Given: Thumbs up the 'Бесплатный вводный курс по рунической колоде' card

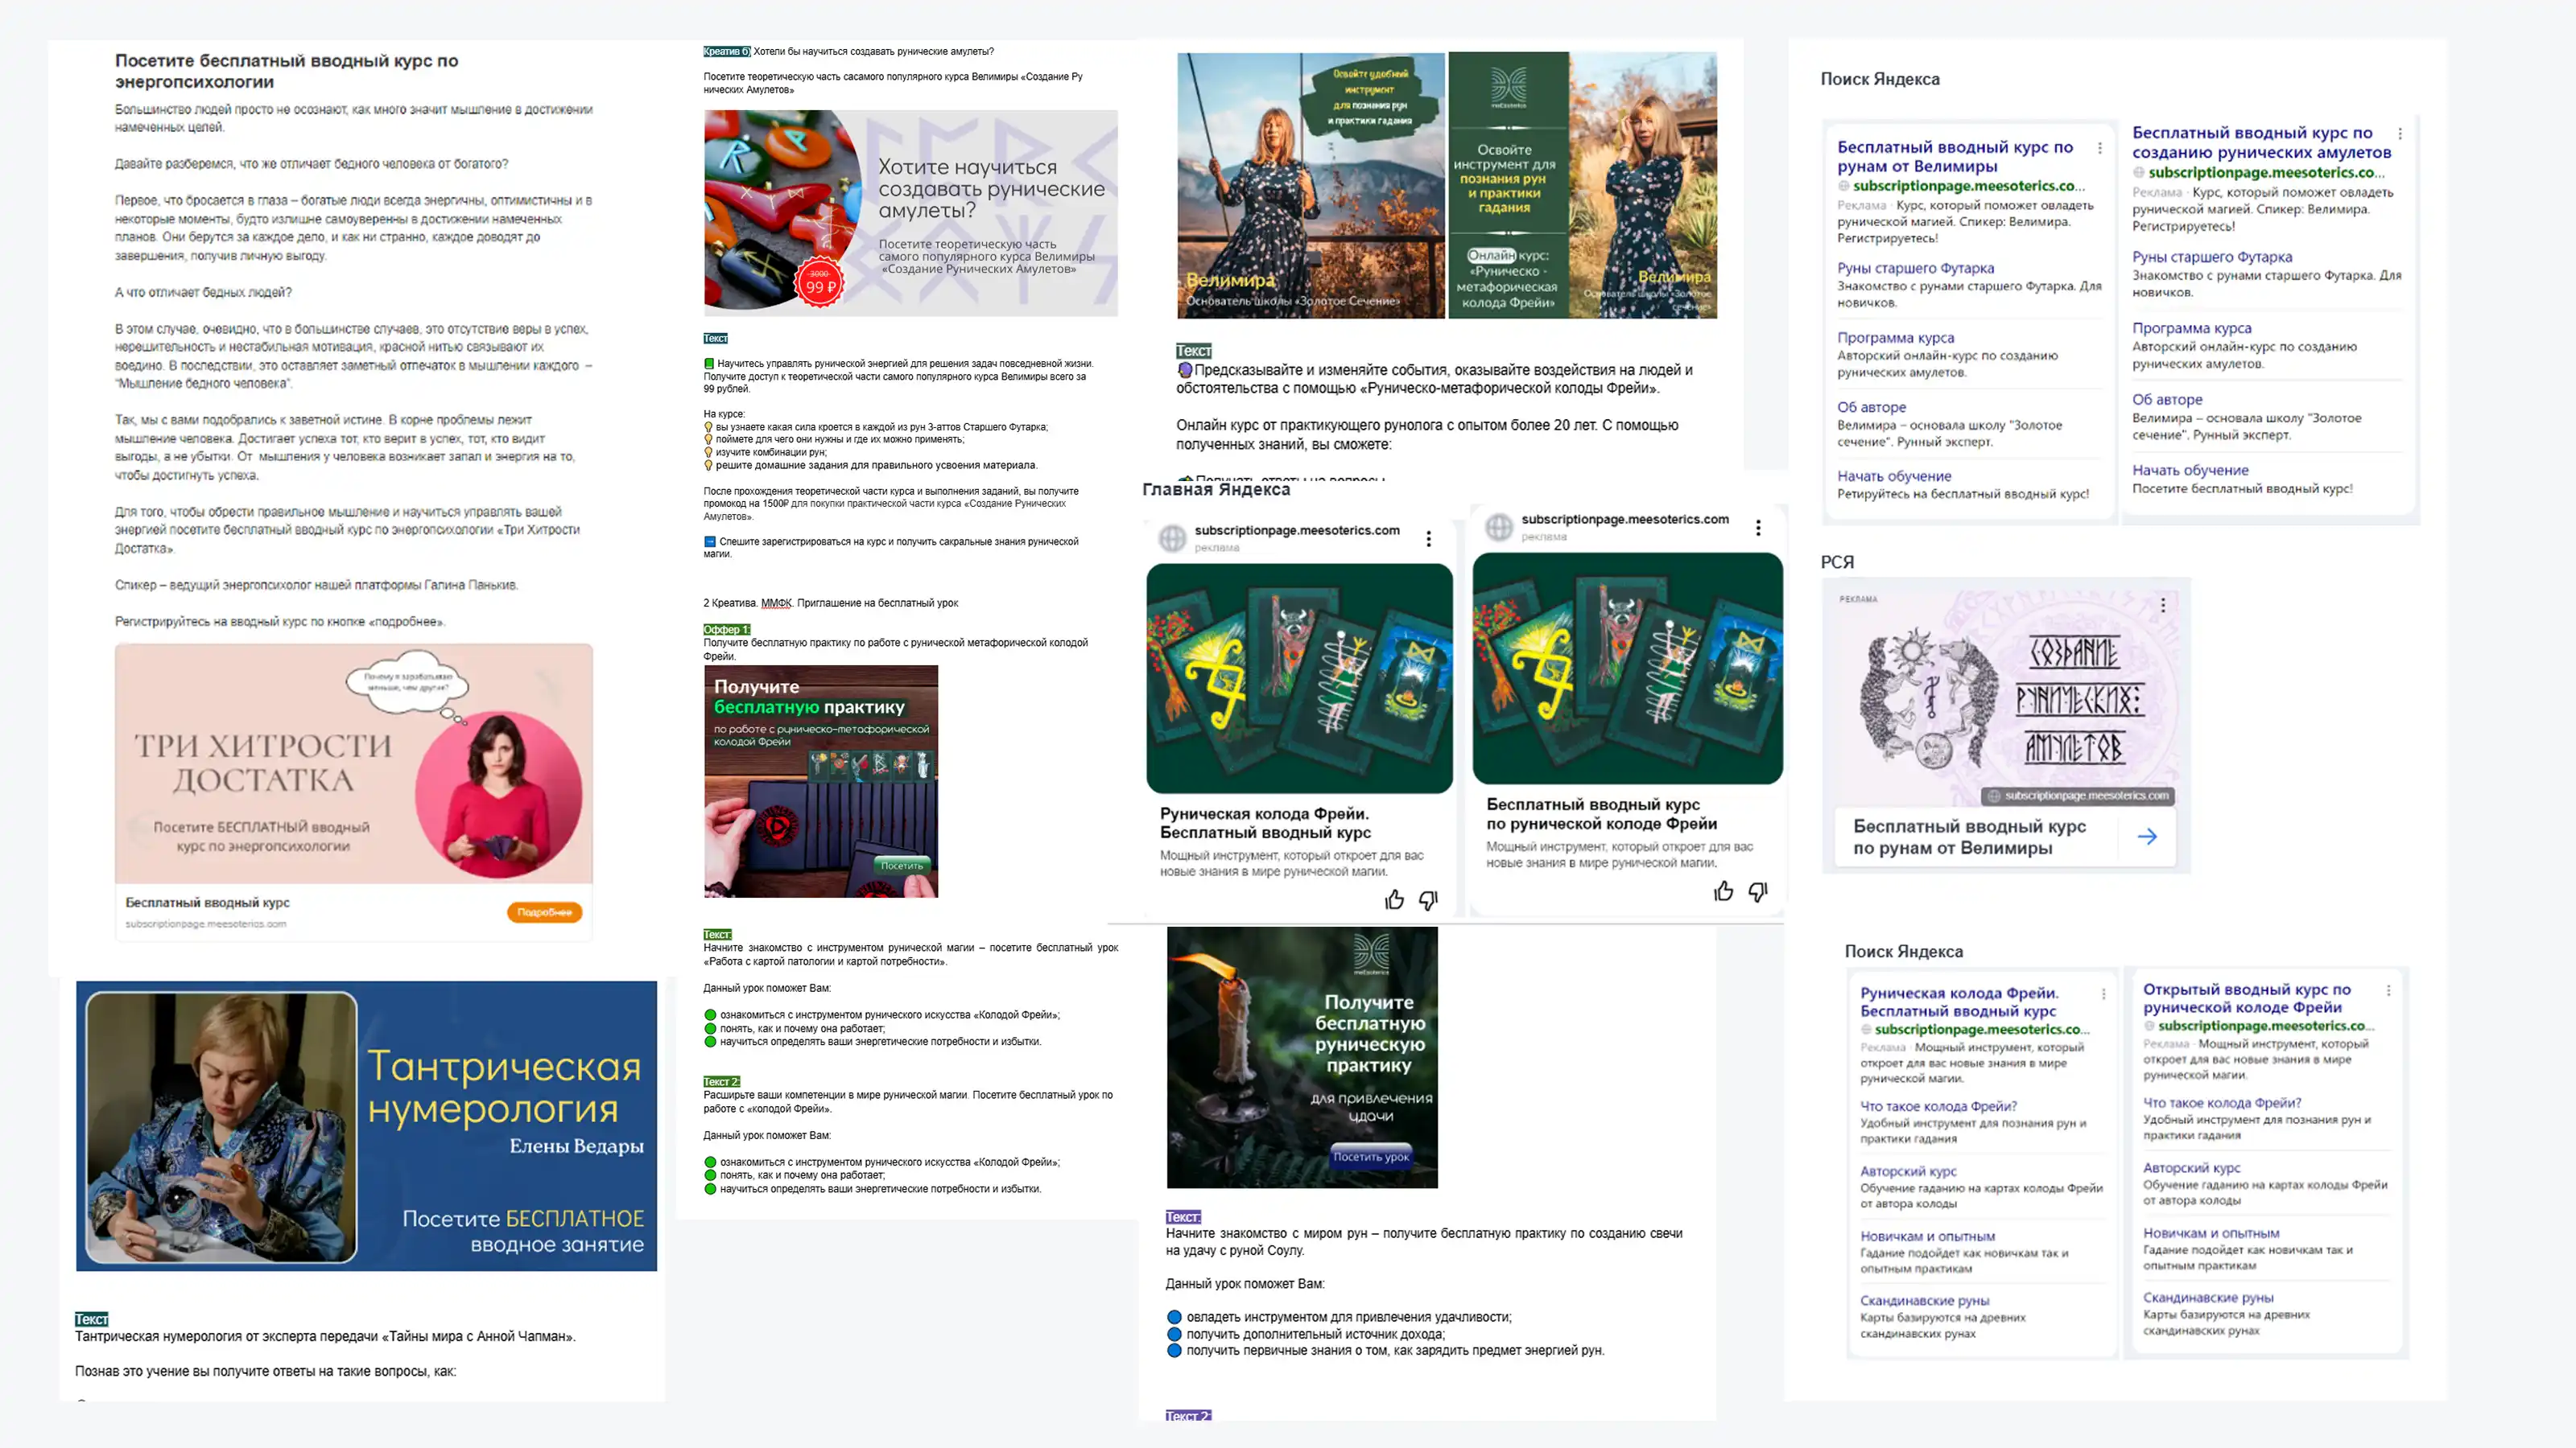Looking at the screenshot, I should point(1723,891).
